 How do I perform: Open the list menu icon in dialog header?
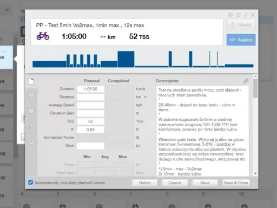click(x=238, y=15)
